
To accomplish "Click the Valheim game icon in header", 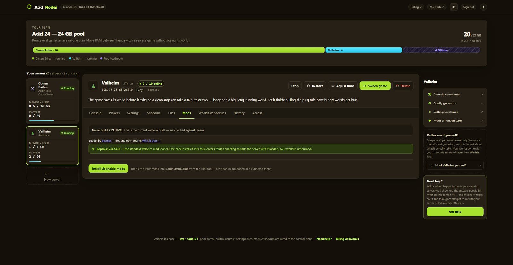I will tap(93, 86).
